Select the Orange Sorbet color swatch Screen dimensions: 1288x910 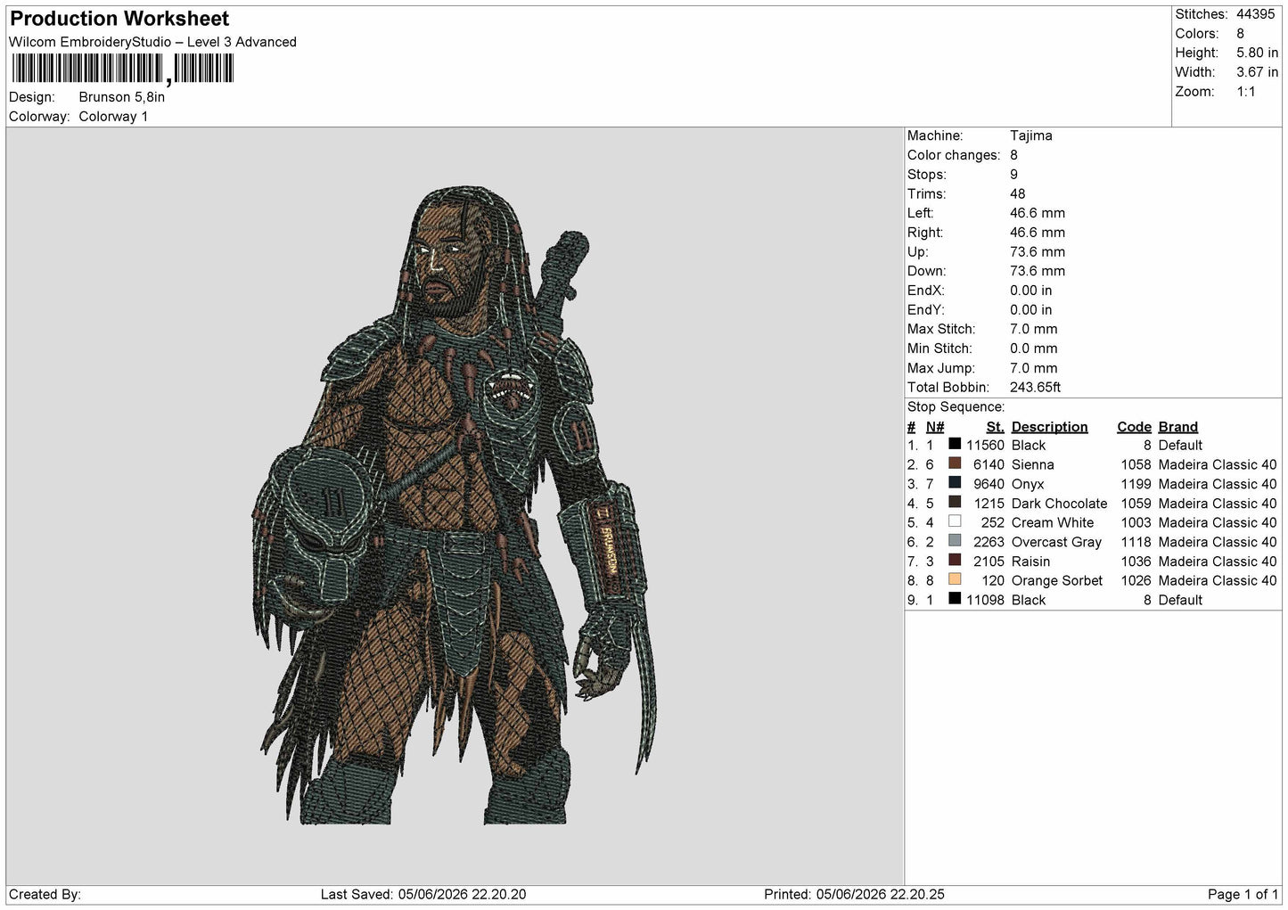(955, 579)
